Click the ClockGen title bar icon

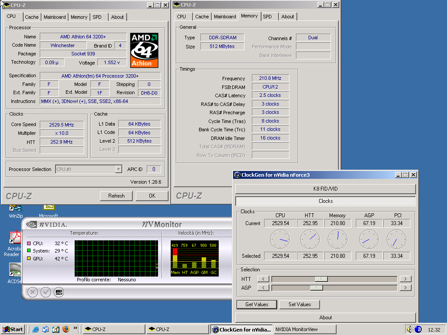(x=237, y=175)
